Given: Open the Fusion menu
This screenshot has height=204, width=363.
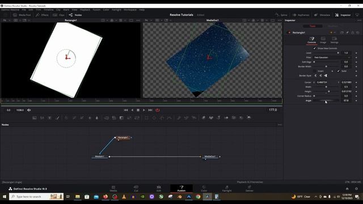Looking at the screenshot, I should 96,10.
